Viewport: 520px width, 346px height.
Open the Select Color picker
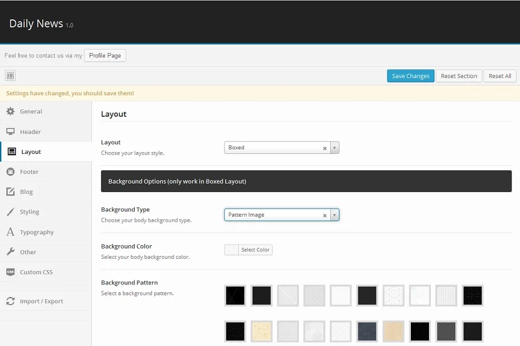coord(255,250)
